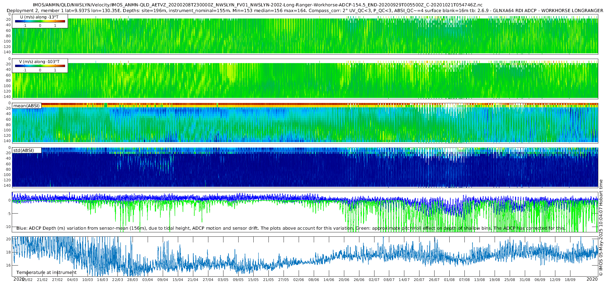
Task: Click the blue ADCP Depth description text
Action: click(x=291, y=228)
